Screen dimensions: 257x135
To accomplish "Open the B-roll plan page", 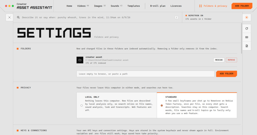I will tap(158, 6).
